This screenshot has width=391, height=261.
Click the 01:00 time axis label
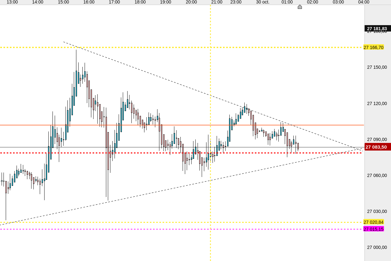tap(287, 2)
